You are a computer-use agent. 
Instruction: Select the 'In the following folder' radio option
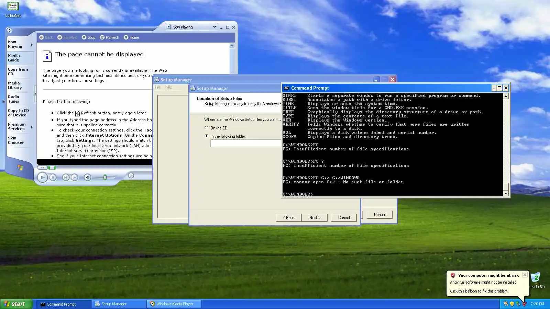point(206,136)
